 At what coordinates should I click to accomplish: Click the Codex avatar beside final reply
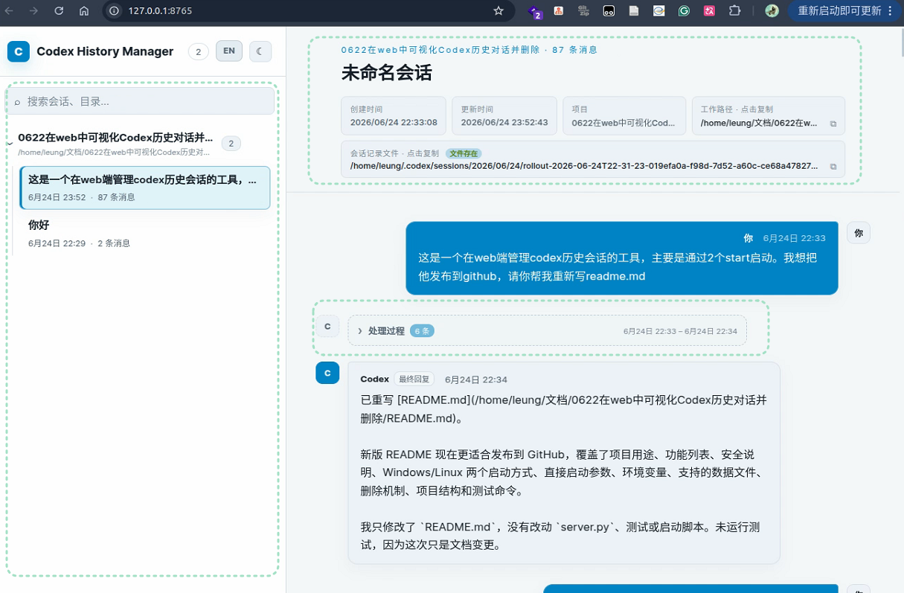click(327, 373)
